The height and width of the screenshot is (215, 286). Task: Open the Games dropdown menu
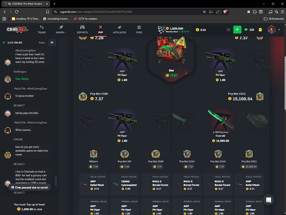coord(61,29)
